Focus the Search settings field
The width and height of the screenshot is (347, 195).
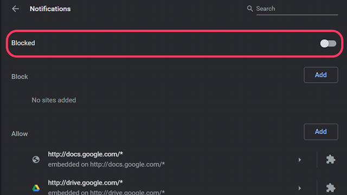point(297,9)
